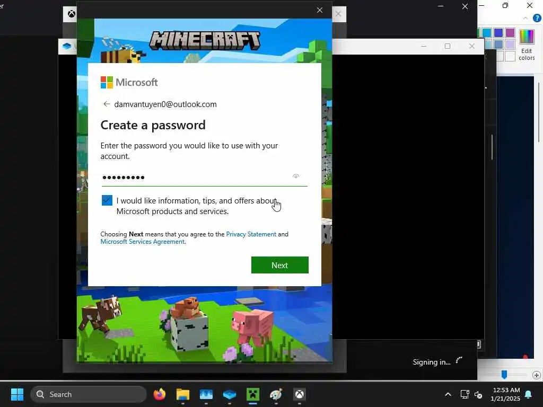543x407 pixels.
Task: Collapse the Paint ribbon with the chevron
Action: (526, 18)
